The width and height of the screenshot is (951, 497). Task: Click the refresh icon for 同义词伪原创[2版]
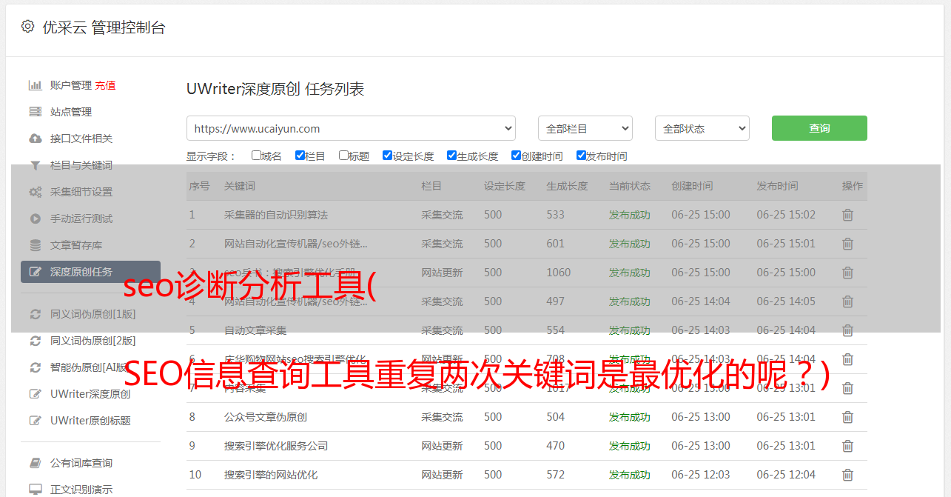[x=35, y=341]
